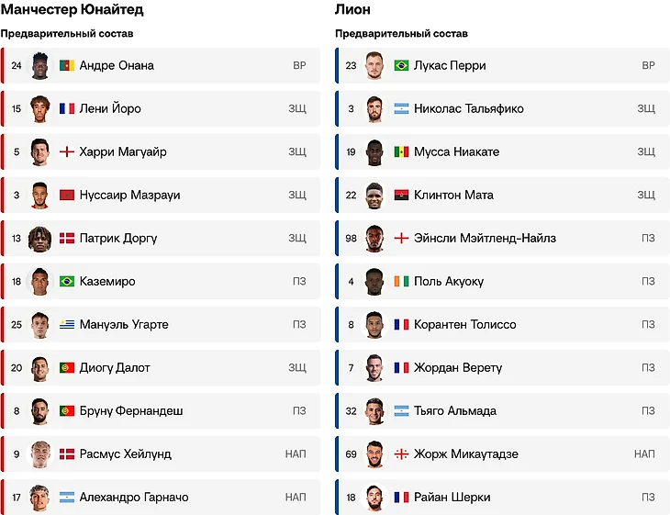Open Расмус Хейлунд player photo

click(x=39, y=454)
